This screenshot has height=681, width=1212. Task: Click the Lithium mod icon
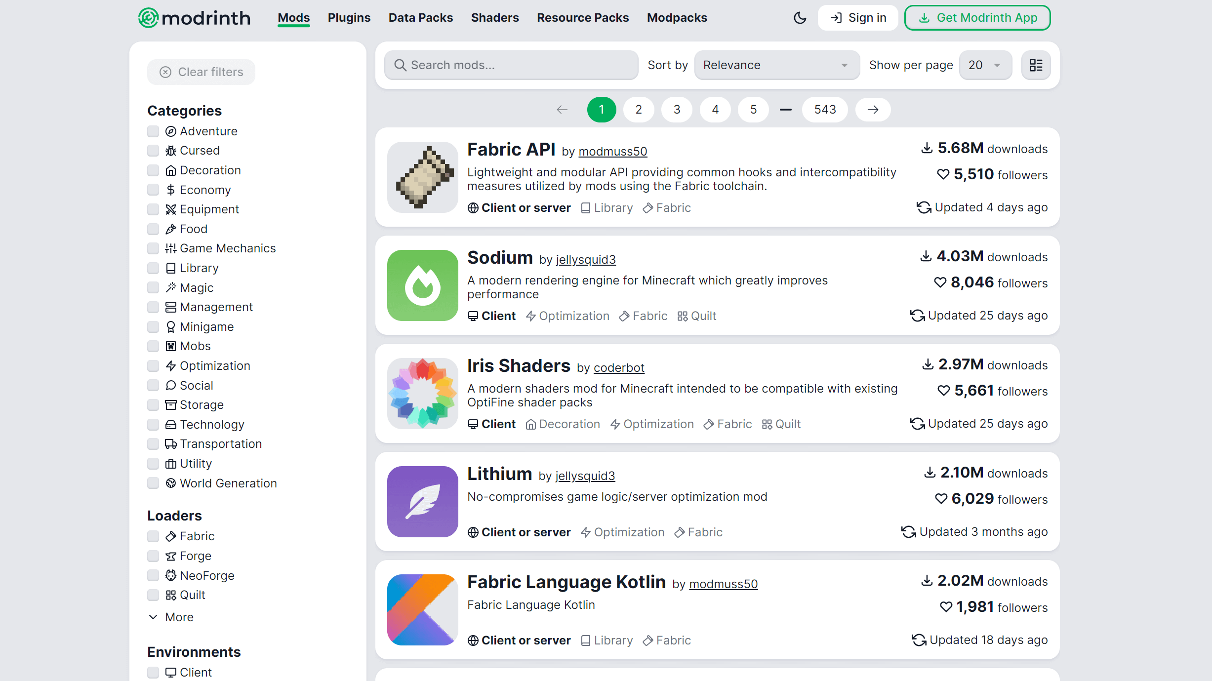coord(422,500)
